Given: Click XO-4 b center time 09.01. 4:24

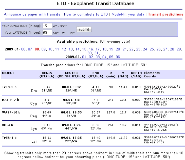Looking at the screenshot, I should pyautogui.click(x=71, y=125).
